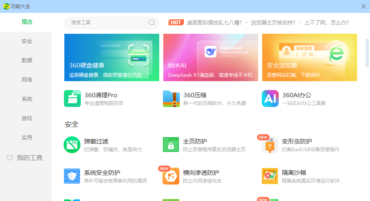Click the 搜索工具 search field

(x=112, y=23)
